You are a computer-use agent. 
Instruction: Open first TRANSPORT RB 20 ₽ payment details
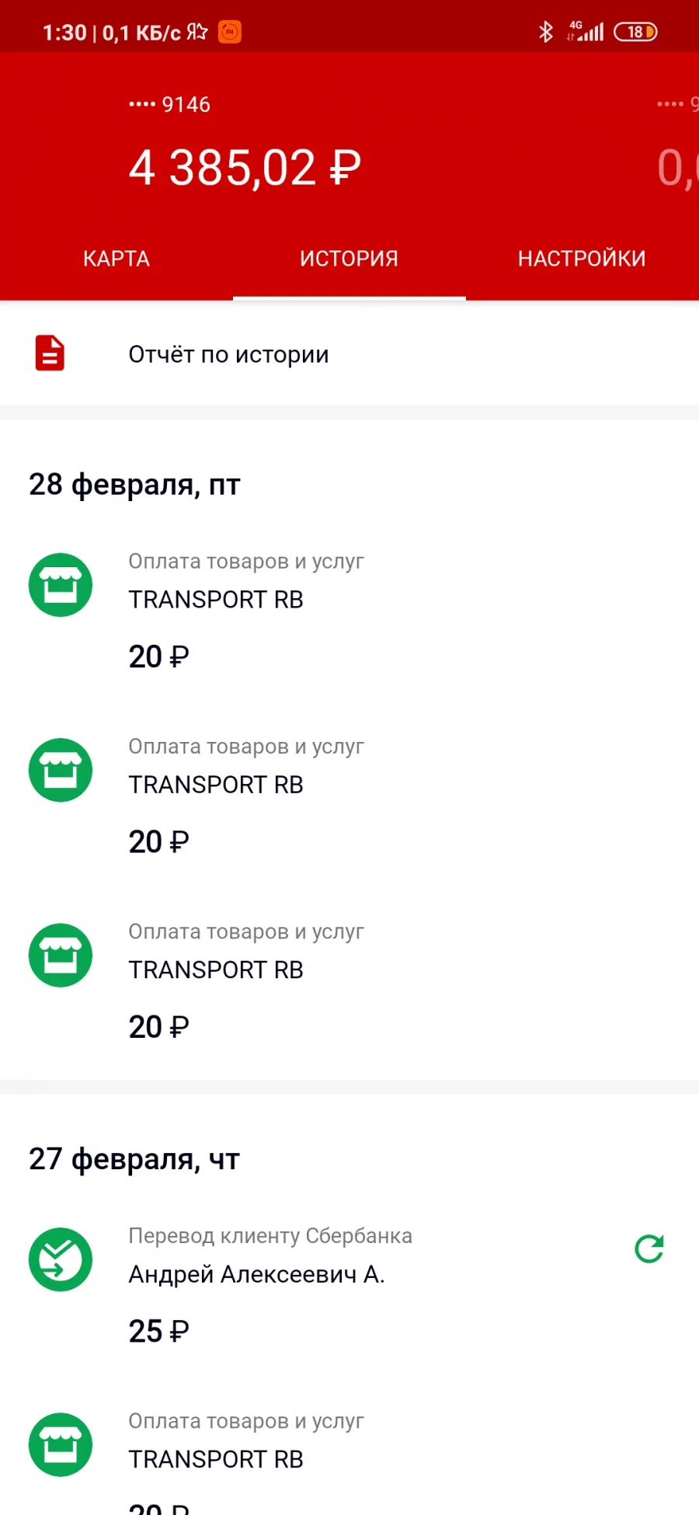(x=349, y=608)
